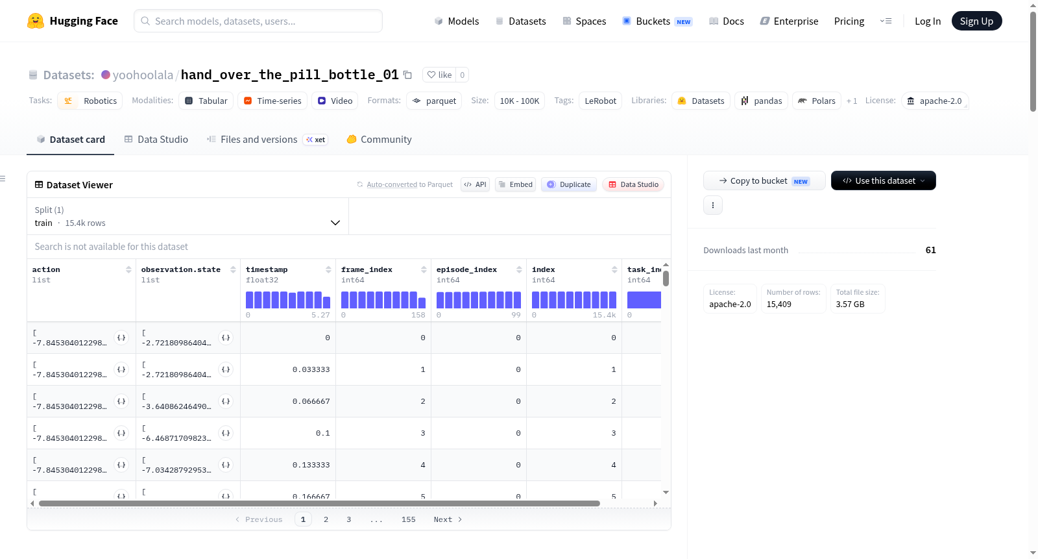Focus the search models input field
Viewport: 1038px width, 559px height.
pyautogui.click(x=258, y=21)
